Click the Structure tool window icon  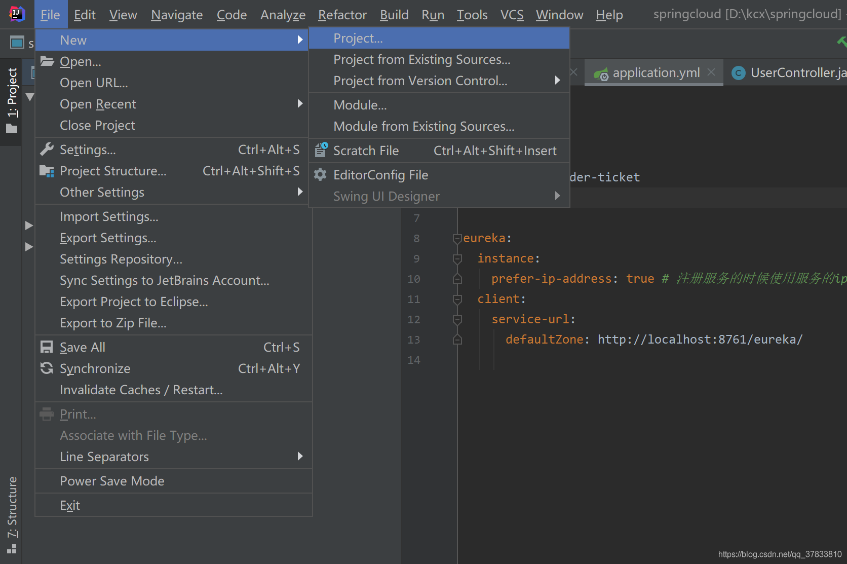coord(12,549)
